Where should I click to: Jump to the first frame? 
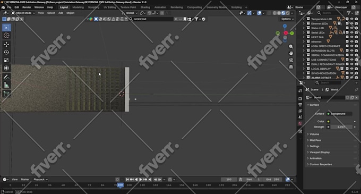(x=127, y=180)
